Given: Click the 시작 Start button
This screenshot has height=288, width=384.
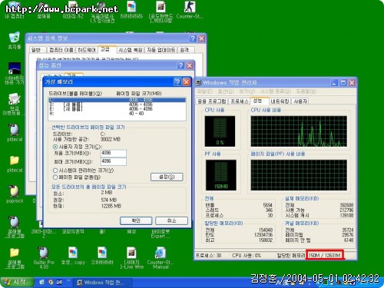Looking at the screenshot, I should (x=17, y=283).
